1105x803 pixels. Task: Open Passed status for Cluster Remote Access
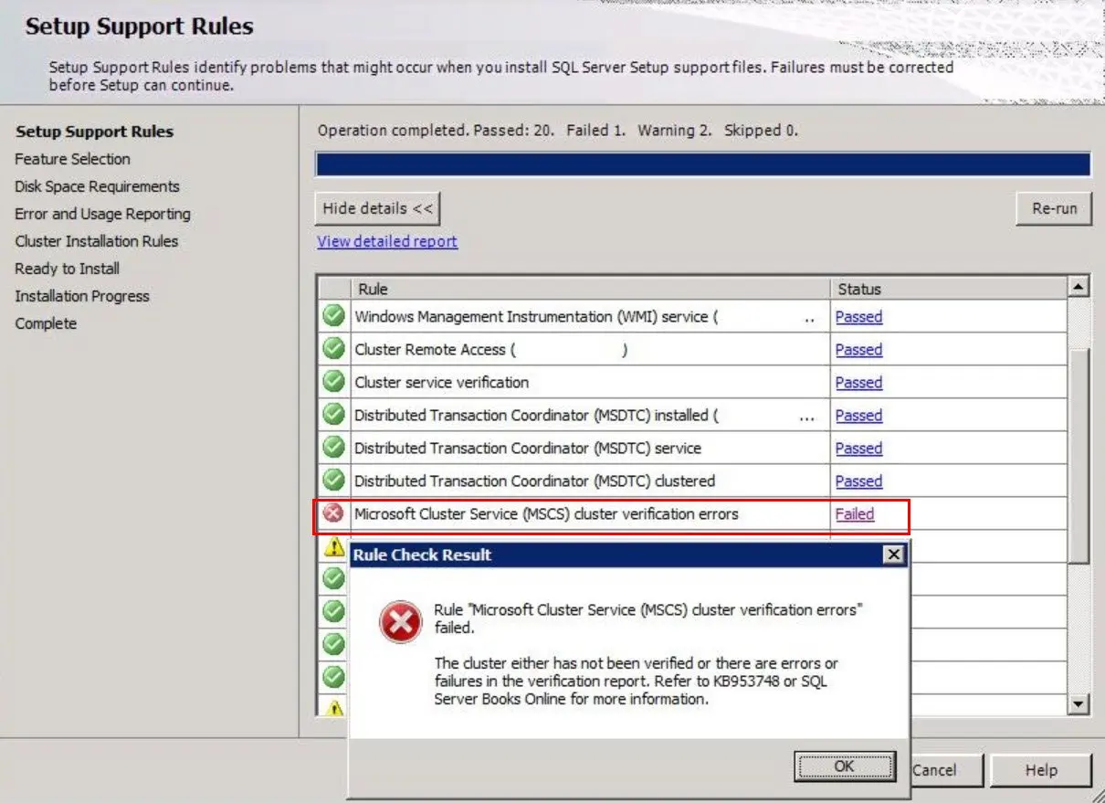(858, 350)
